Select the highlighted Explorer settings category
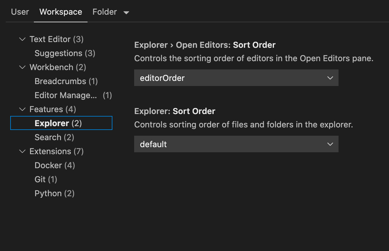Viewport: 389px width, 251px height. [52, 123]
